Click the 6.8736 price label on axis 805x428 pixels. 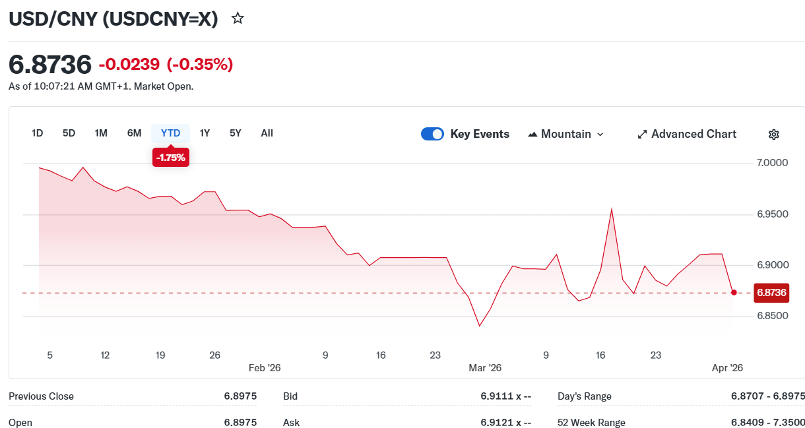coord(771,292)
